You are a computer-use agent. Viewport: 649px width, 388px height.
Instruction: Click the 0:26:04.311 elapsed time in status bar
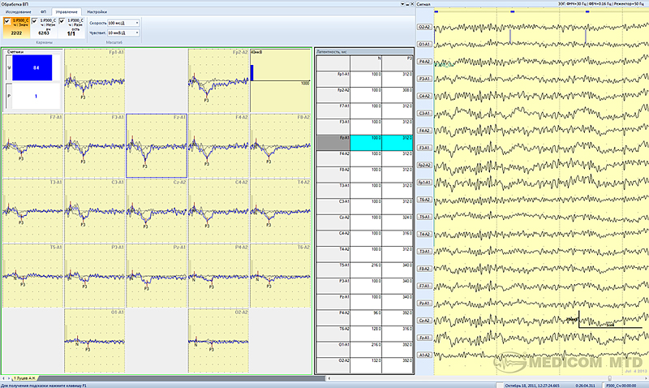coord(585,386)
